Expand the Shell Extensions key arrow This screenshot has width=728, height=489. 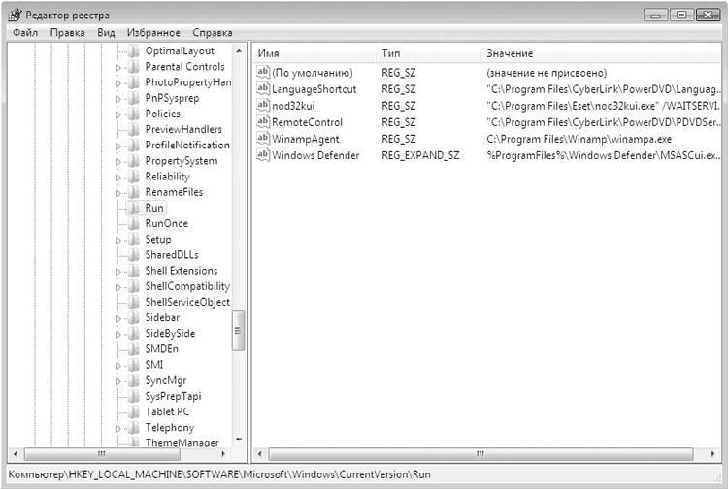(x=119, y=271)
